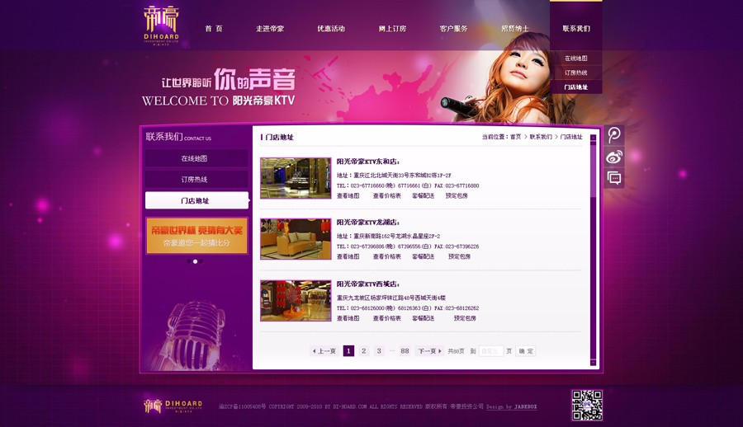Focus the page number input field
Viewport: 743px width, 427px height.
click(x=490, y=351)
